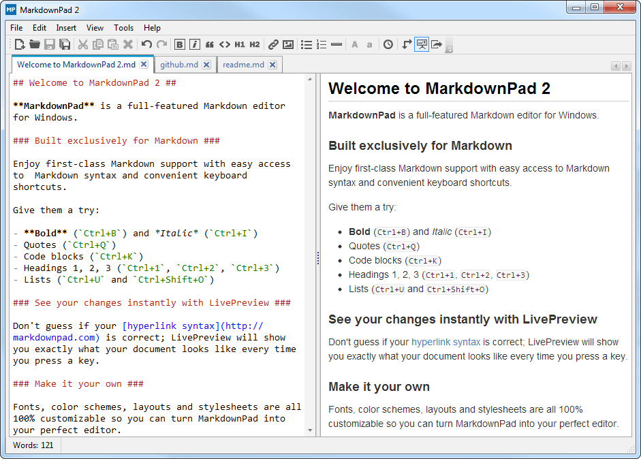Viewport: 641px width, 459px height.
Task: Apply Heading 1 formatting
Action: pos(240,44)
